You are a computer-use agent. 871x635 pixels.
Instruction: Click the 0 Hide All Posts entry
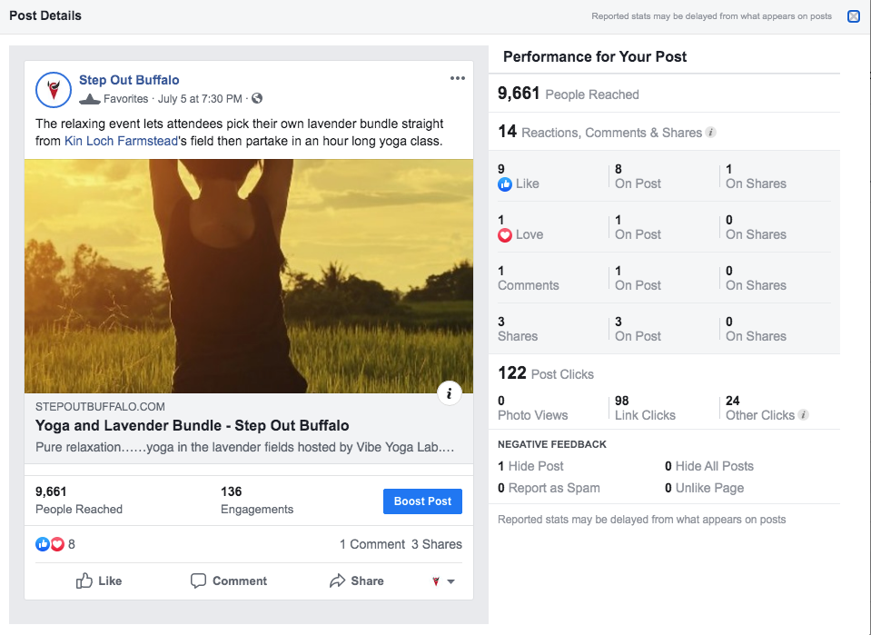click(708, 466)
